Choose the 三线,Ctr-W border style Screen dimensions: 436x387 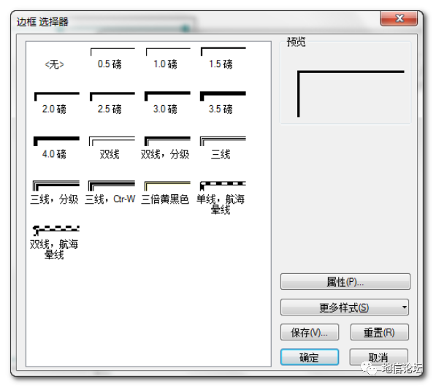pyautogui.click(x=110, y=193)
